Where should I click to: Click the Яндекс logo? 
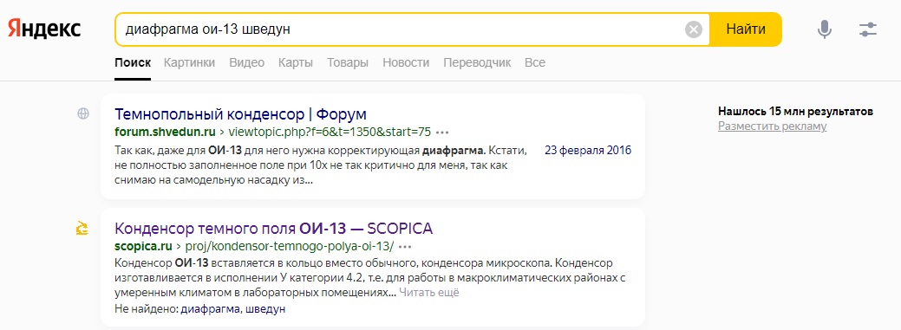click(44, 29)
